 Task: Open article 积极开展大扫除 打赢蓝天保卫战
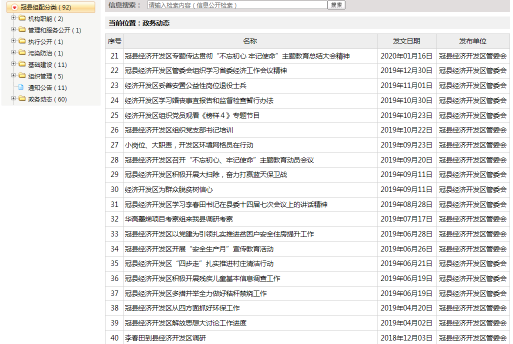tap(206, 174)
